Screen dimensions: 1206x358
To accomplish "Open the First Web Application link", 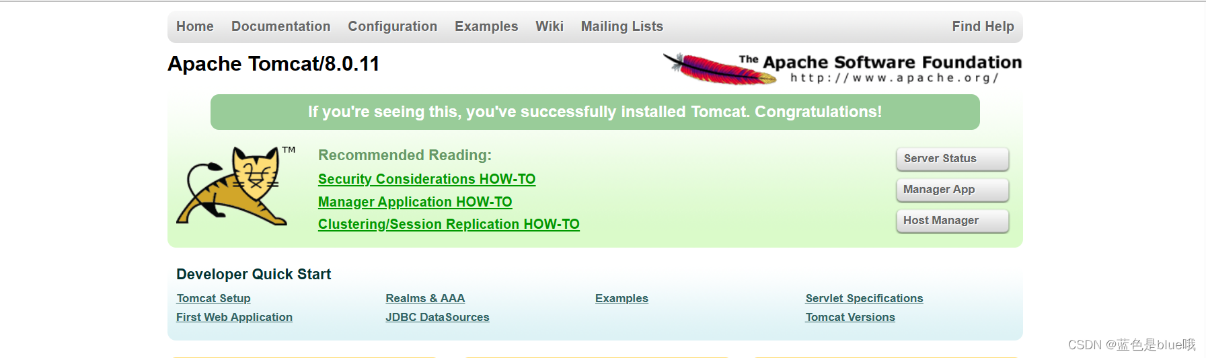I will pyautogui.click(x=234, y=317).
